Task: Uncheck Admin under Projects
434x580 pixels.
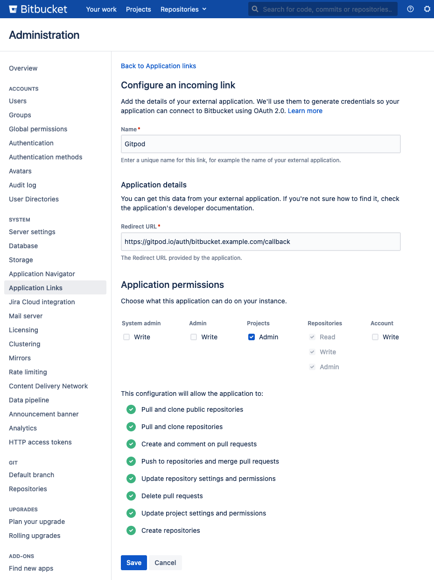Action: point(252,337)
